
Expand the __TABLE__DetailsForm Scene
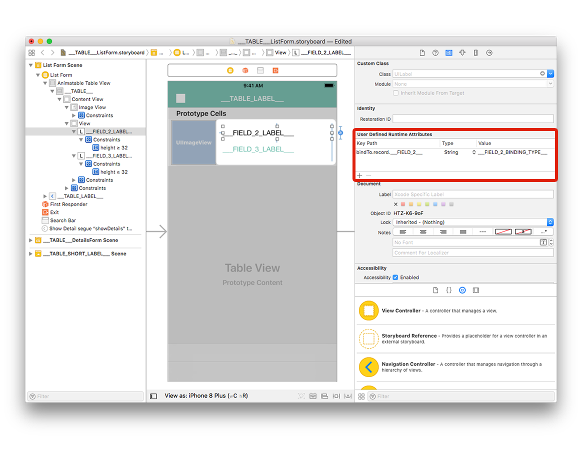(x=31, y=240)
